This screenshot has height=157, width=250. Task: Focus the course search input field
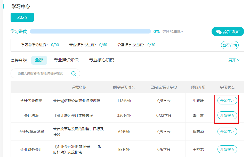point(40,73)
